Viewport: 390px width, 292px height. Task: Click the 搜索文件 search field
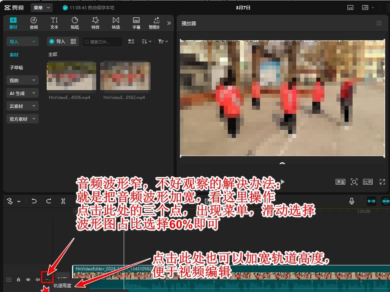103,42
